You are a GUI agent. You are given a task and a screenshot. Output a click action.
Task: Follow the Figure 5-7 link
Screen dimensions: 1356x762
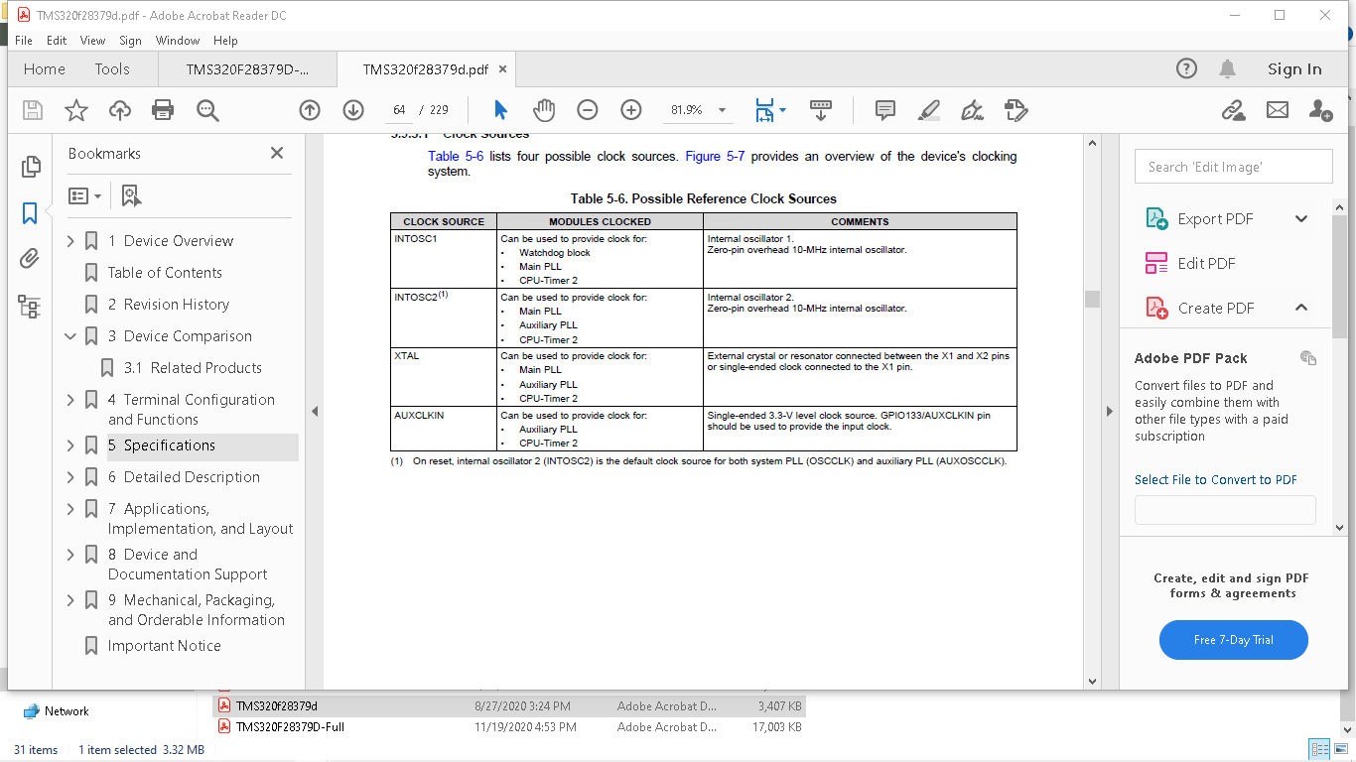pyautogui.click(x=715, y=156)
